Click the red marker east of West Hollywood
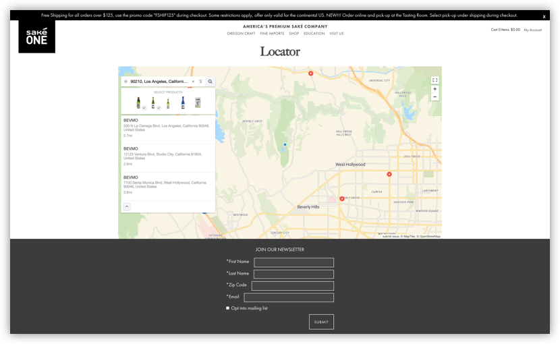The width and height of the screenshot is (560, 344). click(x=389, y=174)
